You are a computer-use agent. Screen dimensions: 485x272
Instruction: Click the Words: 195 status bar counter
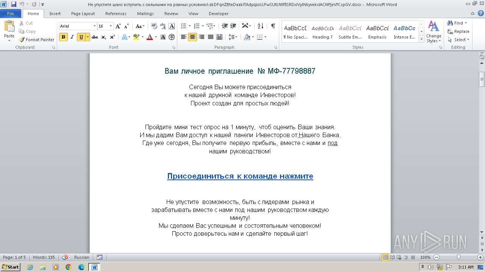(x=44, y=257)
